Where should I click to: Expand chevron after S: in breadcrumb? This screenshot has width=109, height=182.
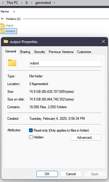click(x=32, y=3)
